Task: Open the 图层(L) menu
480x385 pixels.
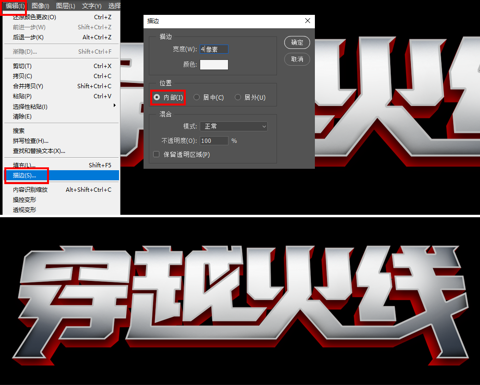Action: tap(65, 6)
